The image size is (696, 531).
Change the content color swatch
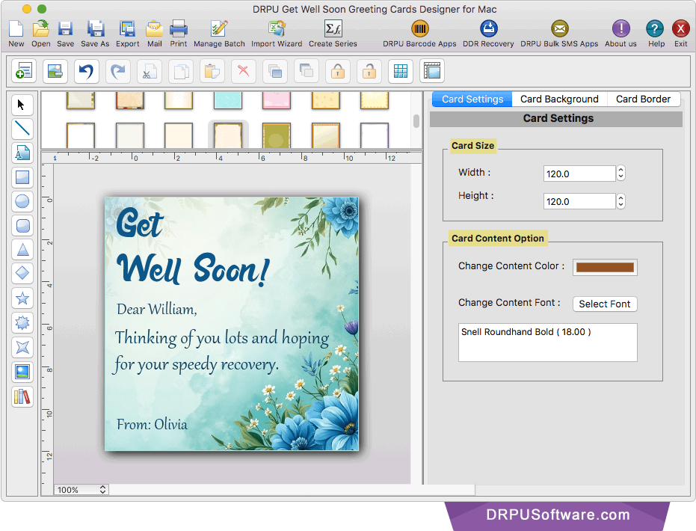coord(603,267)
